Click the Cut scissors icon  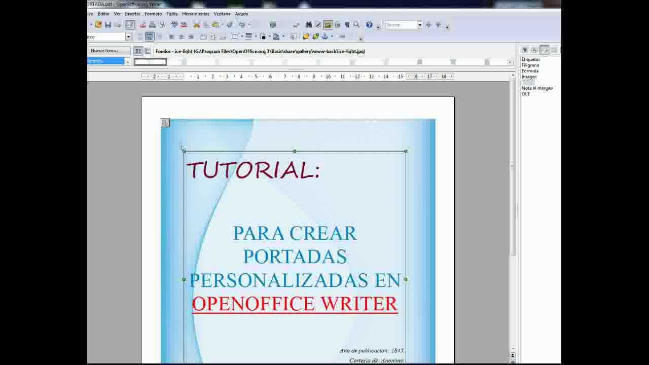[197, 24]
